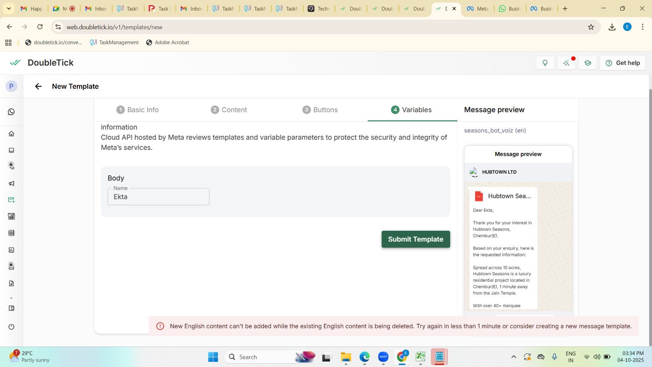Open the megaphone broadcast icon in the sidebar
This screenshot has width=652, height=367.
(x=11, y=183)
